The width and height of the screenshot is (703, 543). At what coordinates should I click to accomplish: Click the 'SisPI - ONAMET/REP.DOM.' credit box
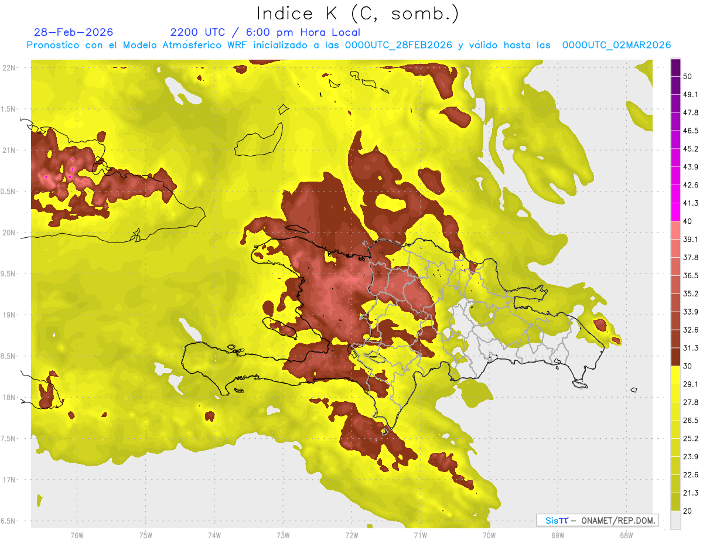point(598,520)
